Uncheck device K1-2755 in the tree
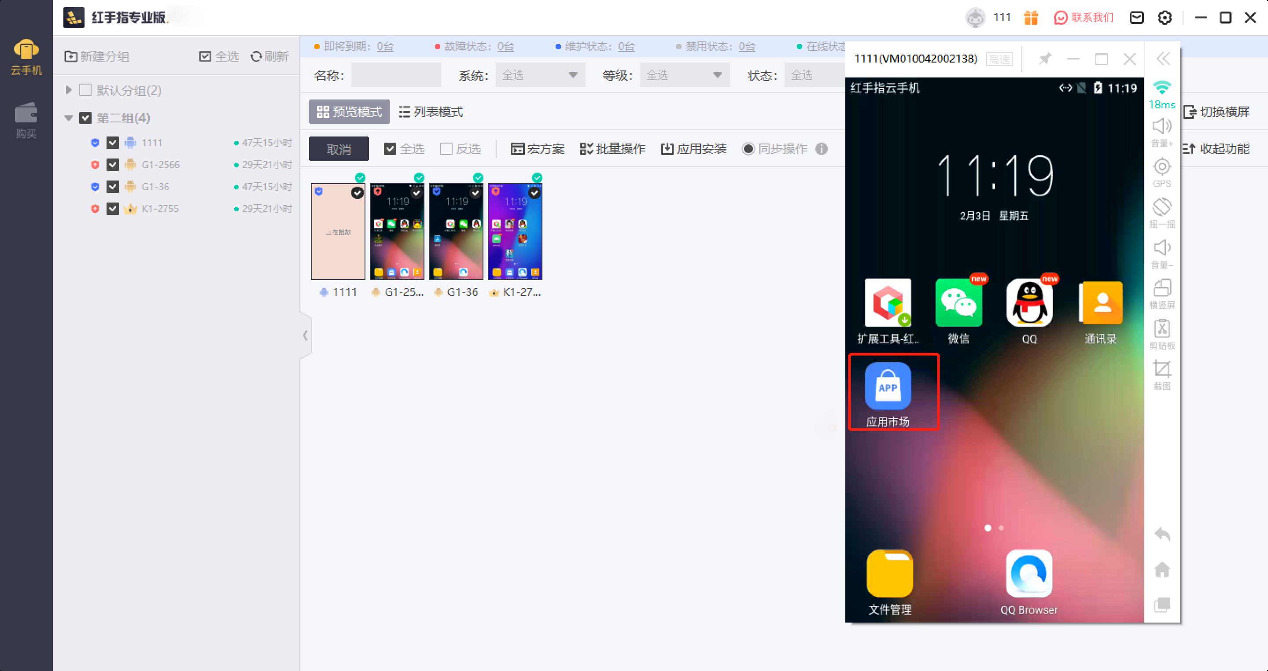This screenshot has height=671, width=1268. [113, 209]
